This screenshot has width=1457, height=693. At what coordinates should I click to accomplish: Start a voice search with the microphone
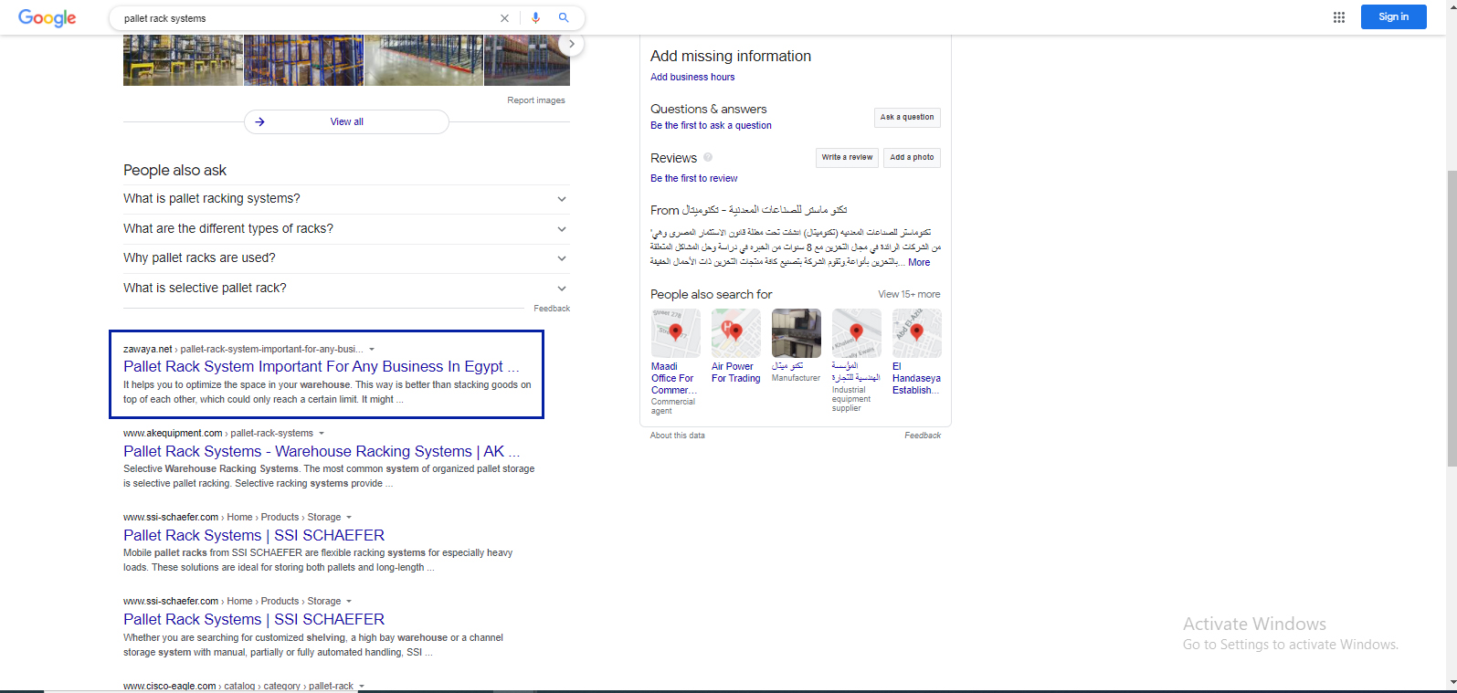pyautogui.click(x=535, y=18)
